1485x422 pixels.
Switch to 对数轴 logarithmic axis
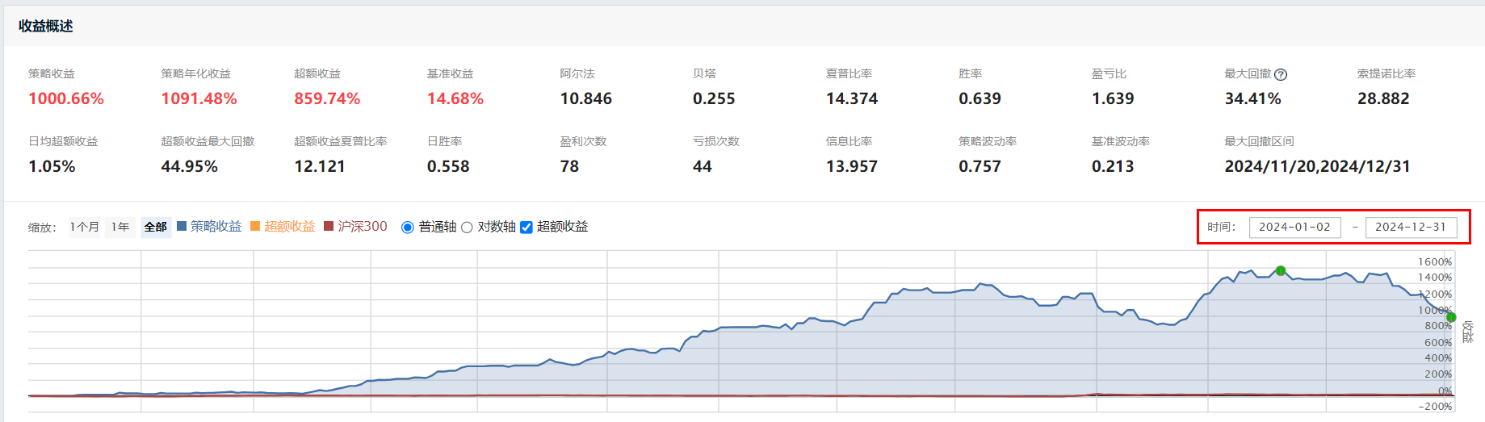point(467,228)
